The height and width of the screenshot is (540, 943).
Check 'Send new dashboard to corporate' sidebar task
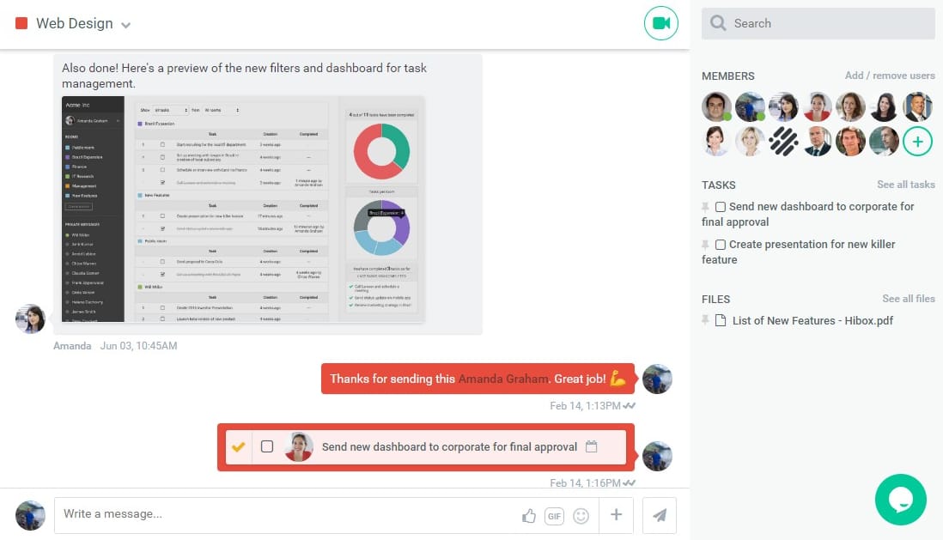[x=721, y=207]
